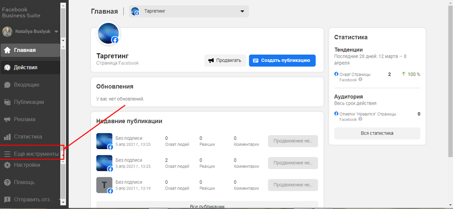Open Главная in the sidebar

click(30, 50)
